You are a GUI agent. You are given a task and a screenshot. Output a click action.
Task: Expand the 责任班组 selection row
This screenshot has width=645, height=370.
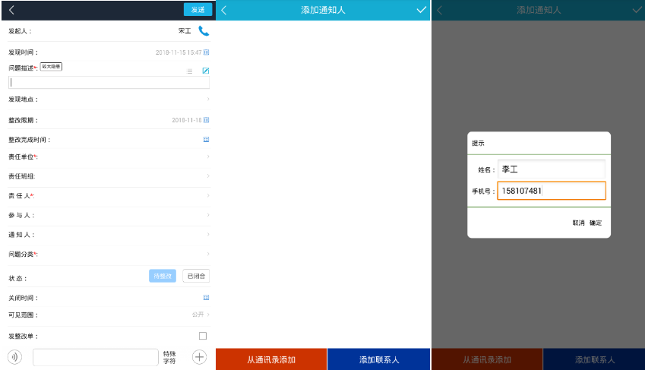(109, 176)
